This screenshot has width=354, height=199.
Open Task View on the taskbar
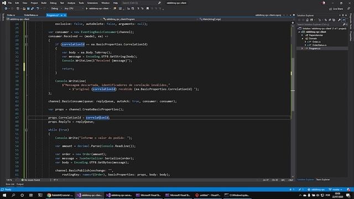coord(31,195)
